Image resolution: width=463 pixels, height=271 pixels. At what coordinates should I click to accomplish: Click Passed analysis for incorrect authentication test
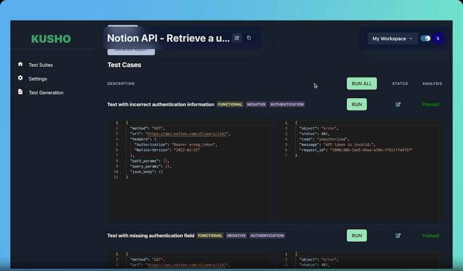[x=430, y=105]
